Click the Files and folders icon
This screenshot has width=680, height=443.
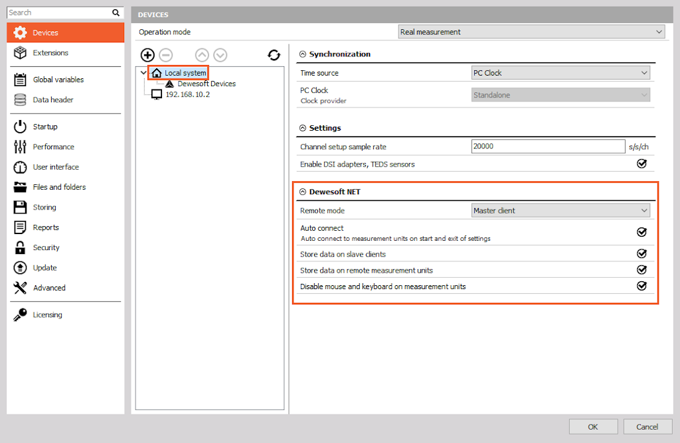tap(20, 187)
